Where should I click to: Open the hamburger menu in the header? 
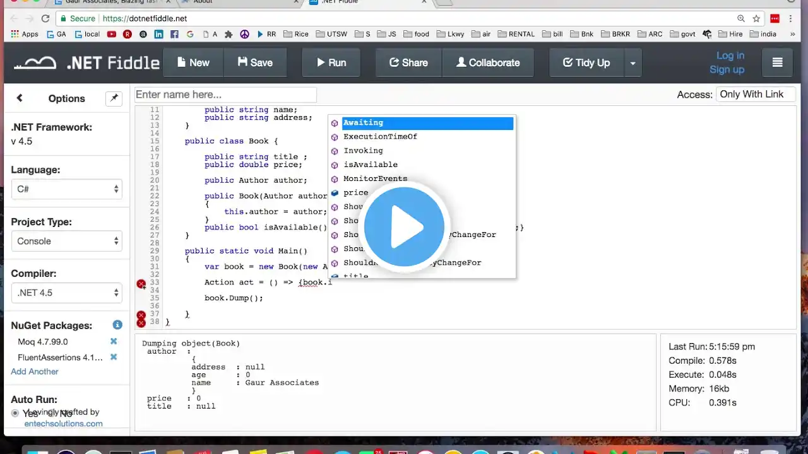click(x=777, y=62)
